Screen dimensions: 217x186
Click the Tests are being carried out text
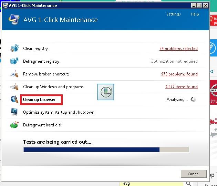coord(57,142)
